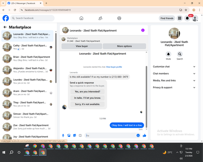This screenshot has height=162, width=203.
Task: Send quick response 'In talks. I'll let you know.'
Action: (87, 98)
